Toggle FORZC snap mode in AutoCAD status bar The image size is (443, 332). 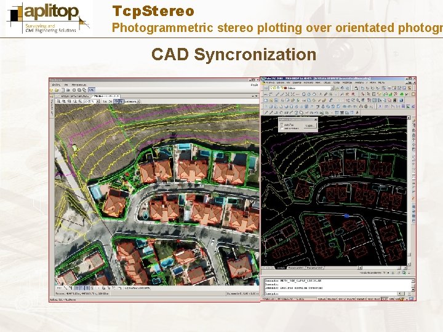[322, 299]
